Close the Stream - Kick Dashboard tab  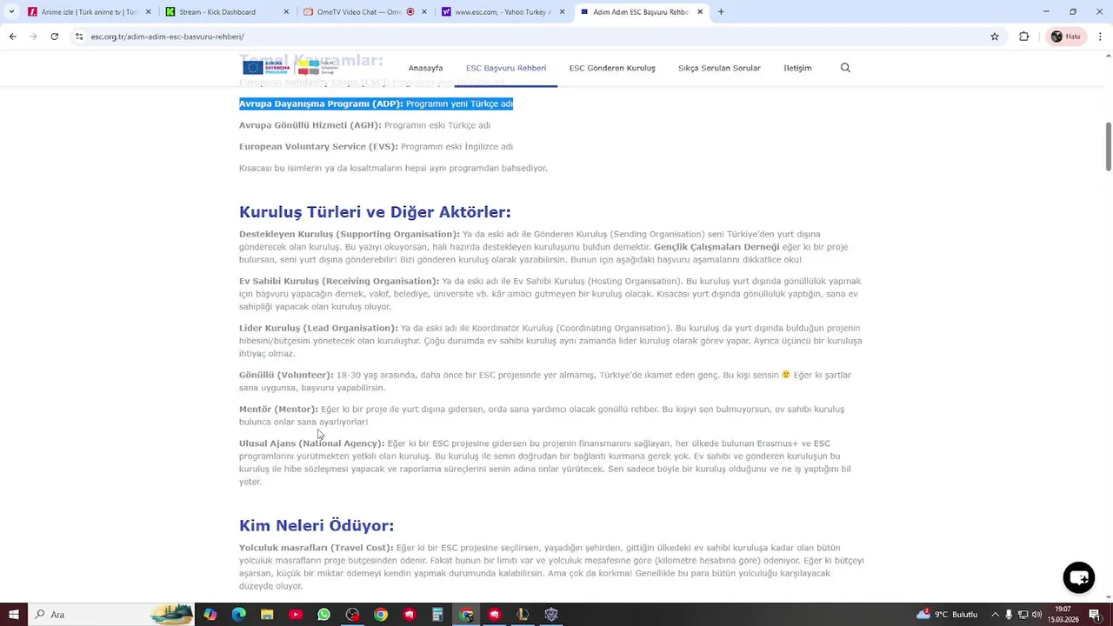coord(286,12)
